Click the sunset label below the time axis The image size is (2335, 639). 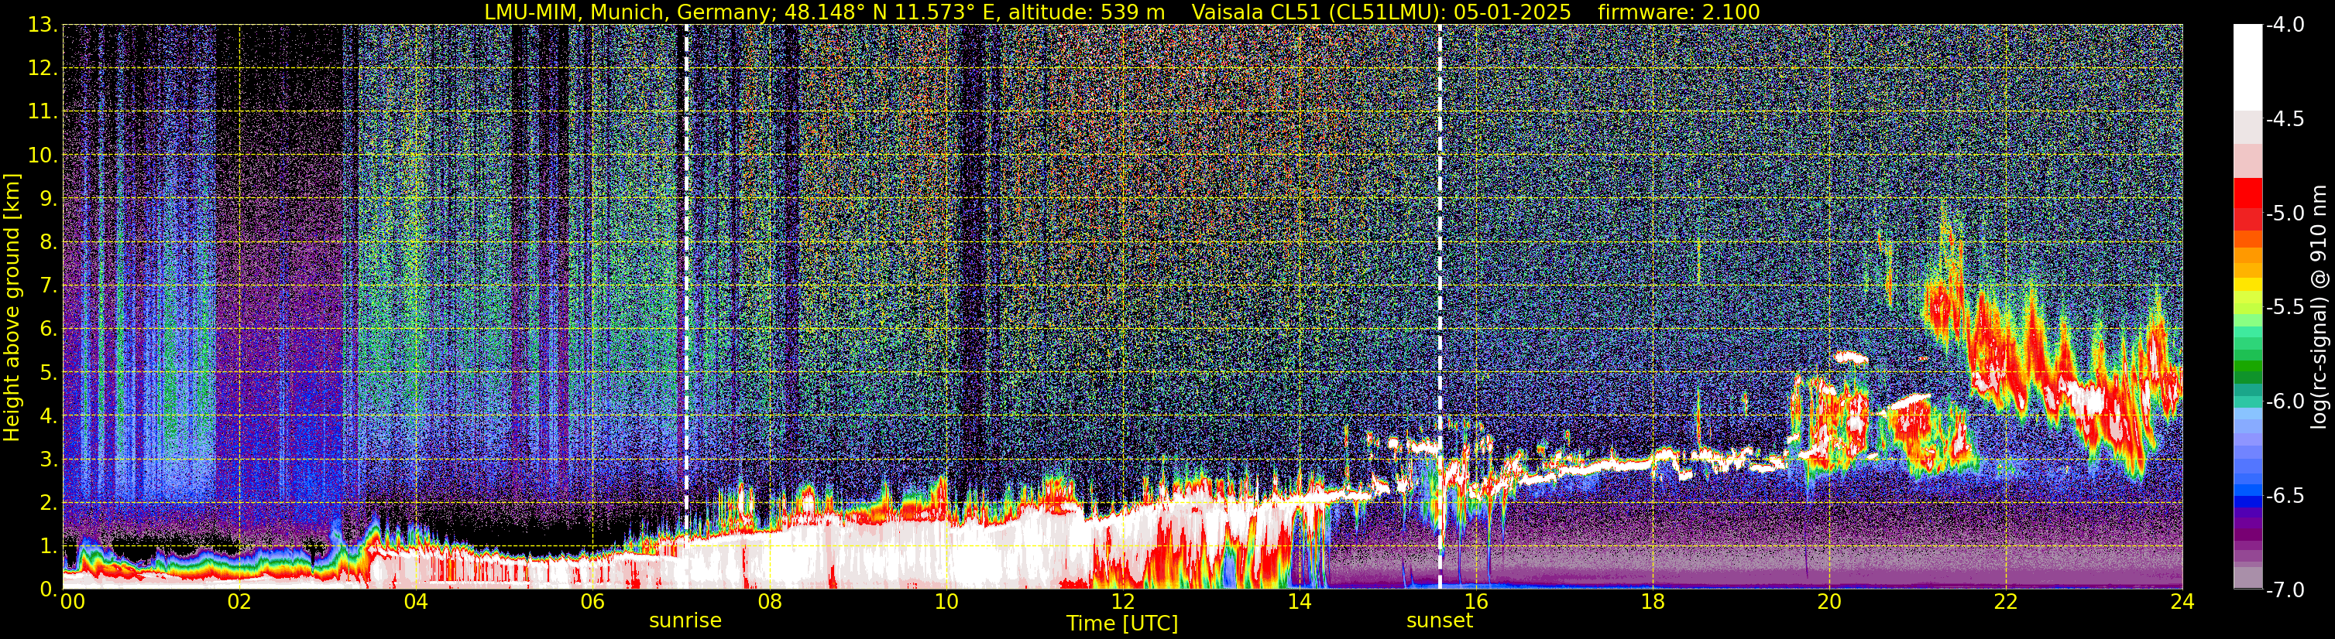[x=1440, y=621]
